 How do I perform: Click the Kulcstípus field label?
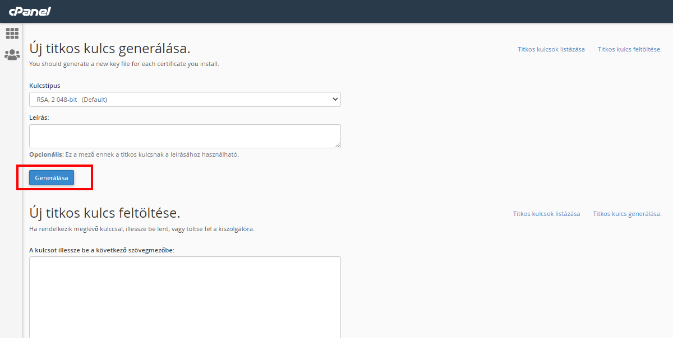pyautogui.click(x=45, y=86)
